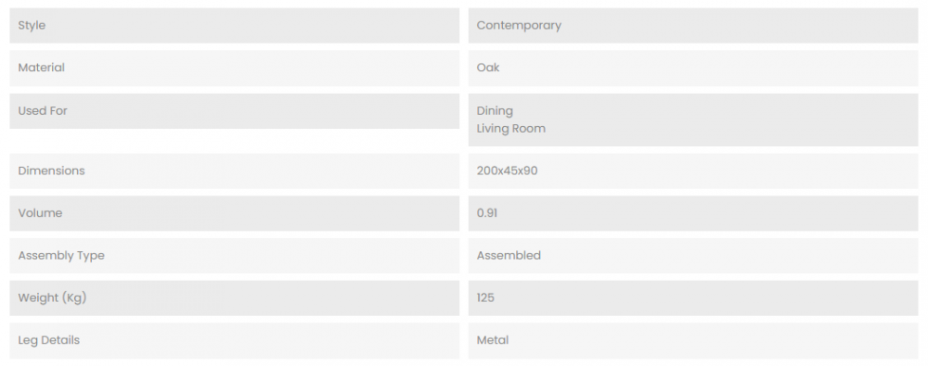Click the Leg Details row value cell

(x=693, y=341)
